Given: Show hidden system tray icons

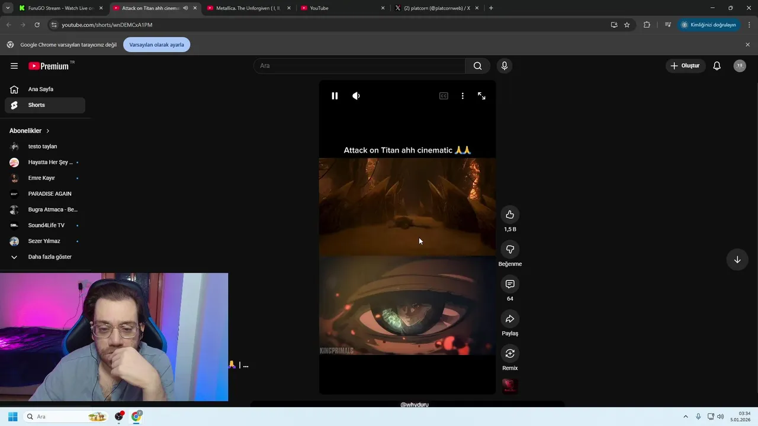Looking at the screenshot, I should [686, 417].
